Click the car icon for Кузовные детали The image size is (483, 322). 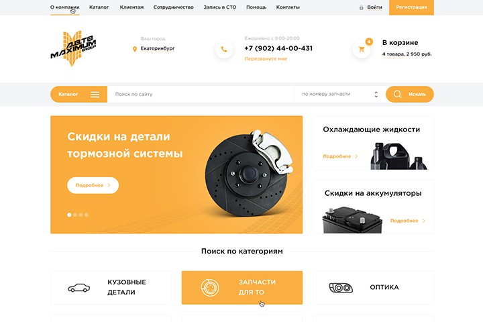point(79,288)
